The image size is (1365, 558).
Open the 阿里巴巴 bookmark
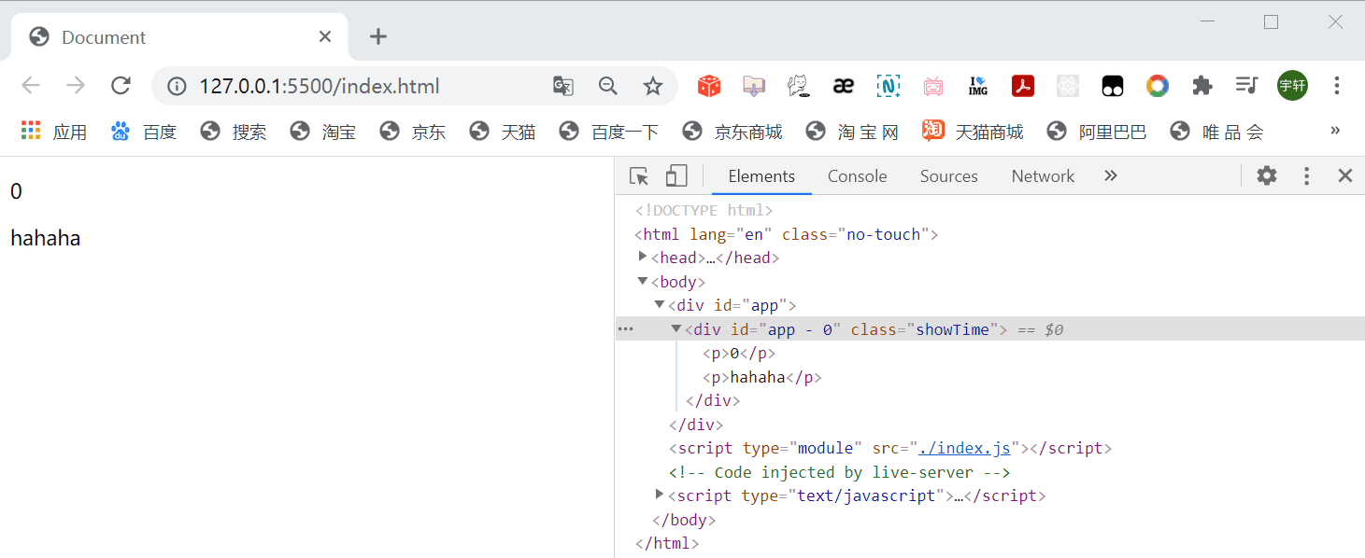(x=1097, y=132)
